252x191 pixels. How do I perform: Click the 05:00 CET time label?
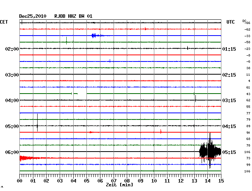[12, 126]
